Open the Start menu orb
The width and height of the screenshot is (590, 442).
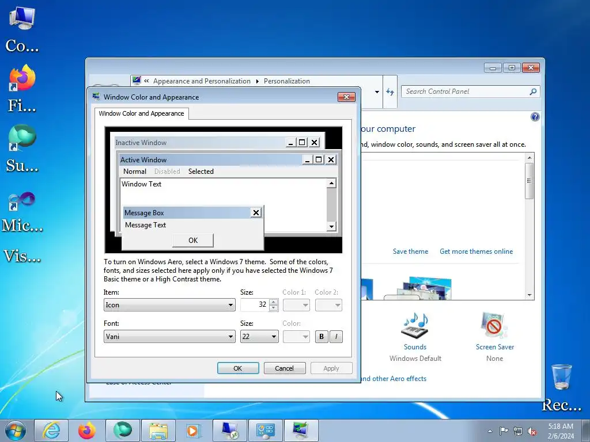(x=15, y=430)
